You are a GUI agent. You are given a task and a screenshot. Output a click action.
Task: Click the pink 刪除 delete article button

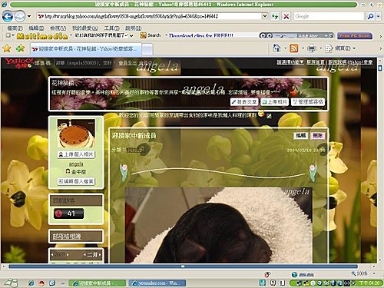point(317,135)
